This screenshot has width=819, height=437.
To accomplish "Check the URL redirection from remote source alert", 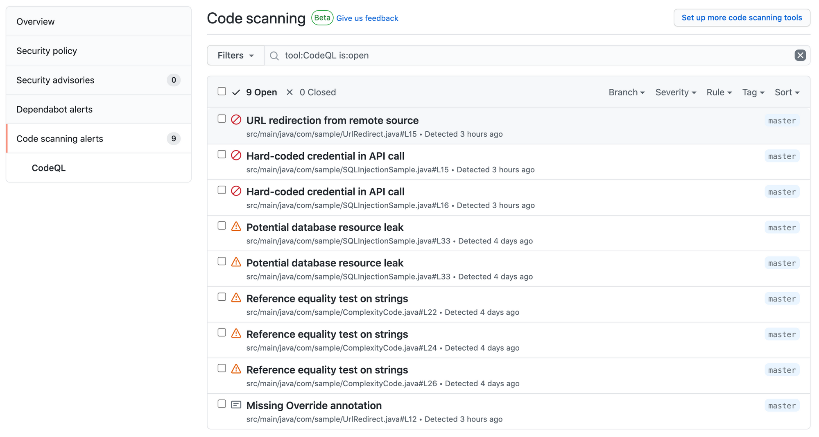I will [x=222, y=119].
